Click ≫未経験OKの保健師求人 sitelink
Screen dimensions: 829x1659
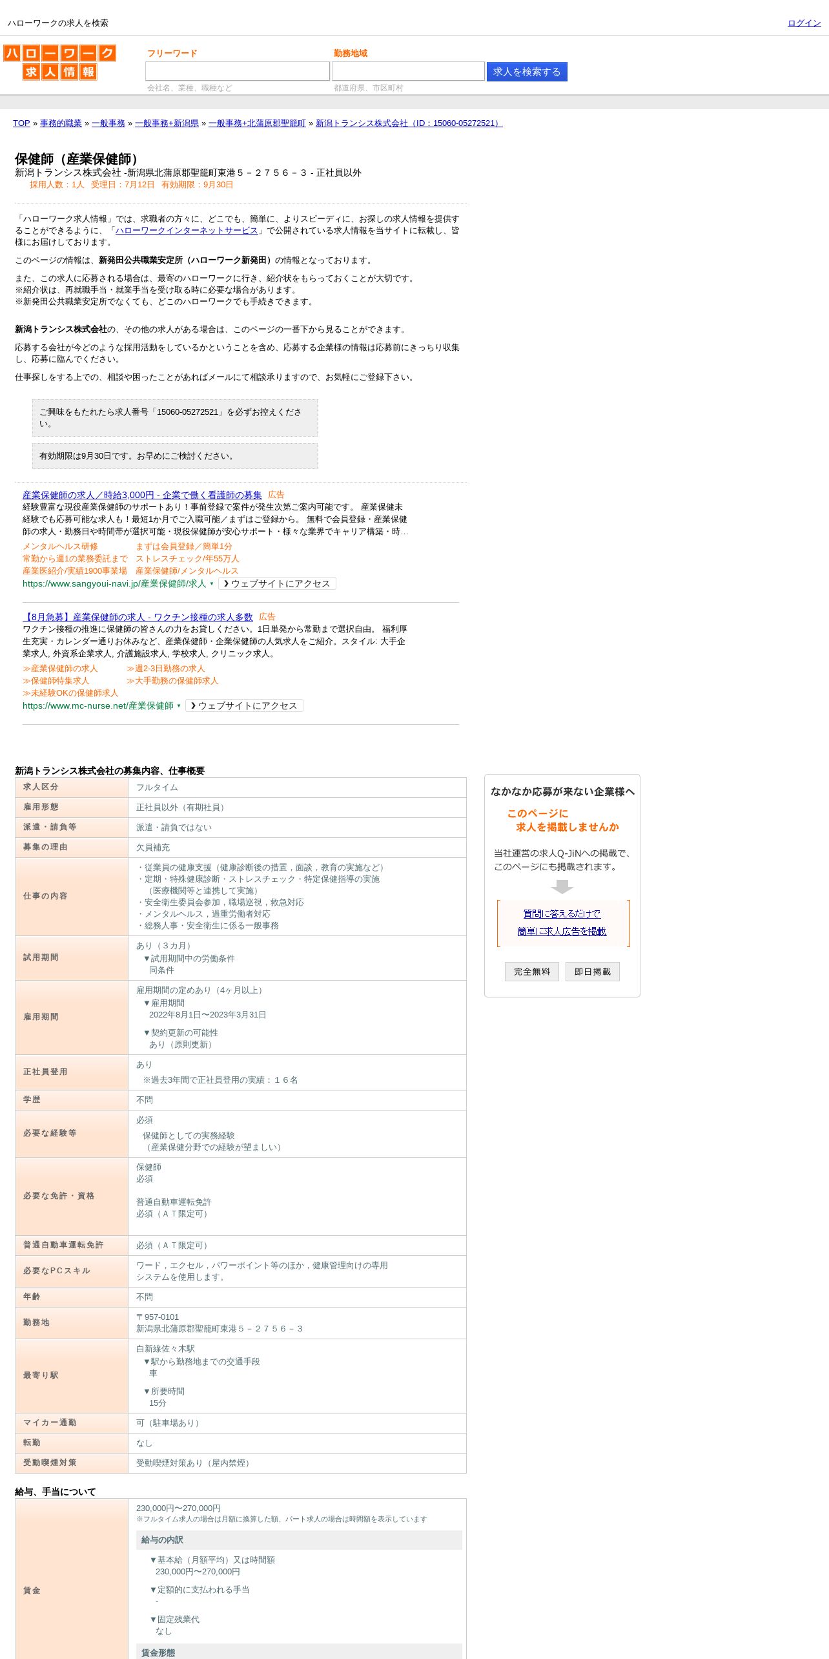coord(70,693)
